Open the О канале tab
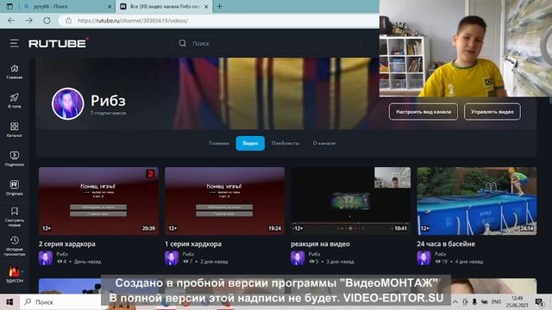552x310 pixels. pos(324,143)
